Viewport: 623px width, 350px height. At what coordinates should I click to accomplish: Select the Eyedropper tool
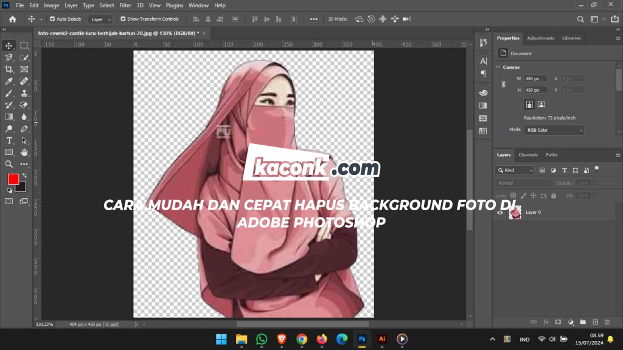9,81
